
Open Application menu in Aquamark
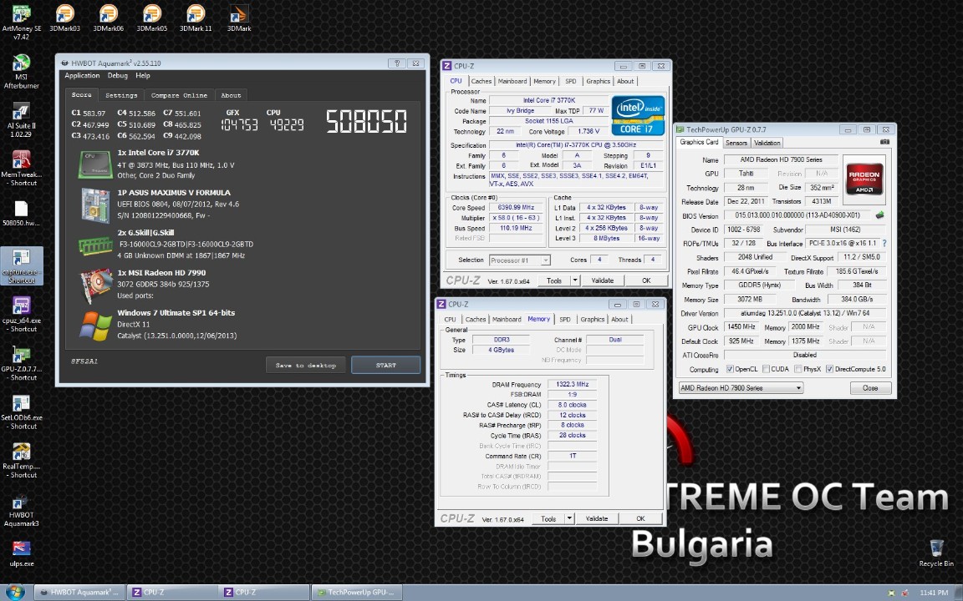82,75
